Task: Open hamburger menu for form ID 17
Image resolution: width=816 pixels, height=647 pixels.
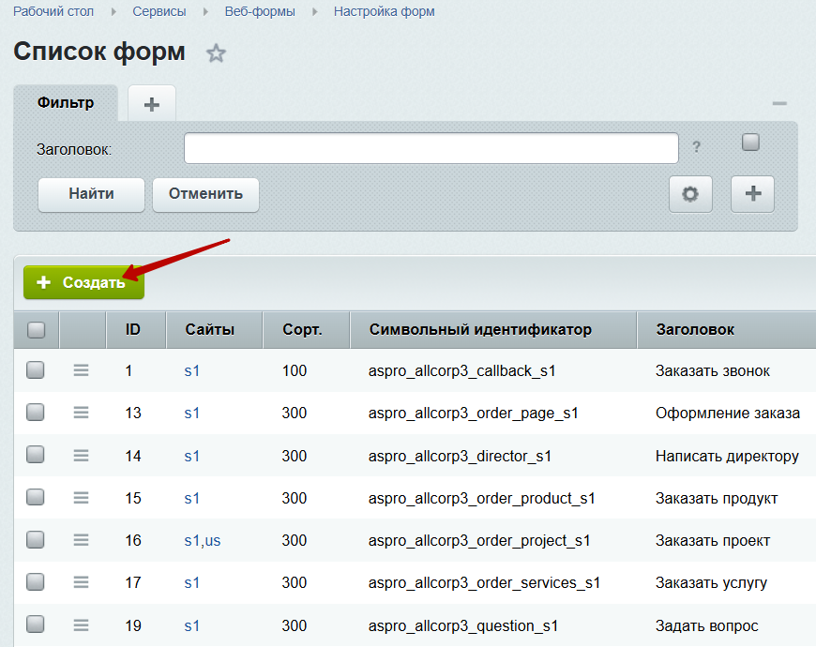Action: tap(82, 582)
